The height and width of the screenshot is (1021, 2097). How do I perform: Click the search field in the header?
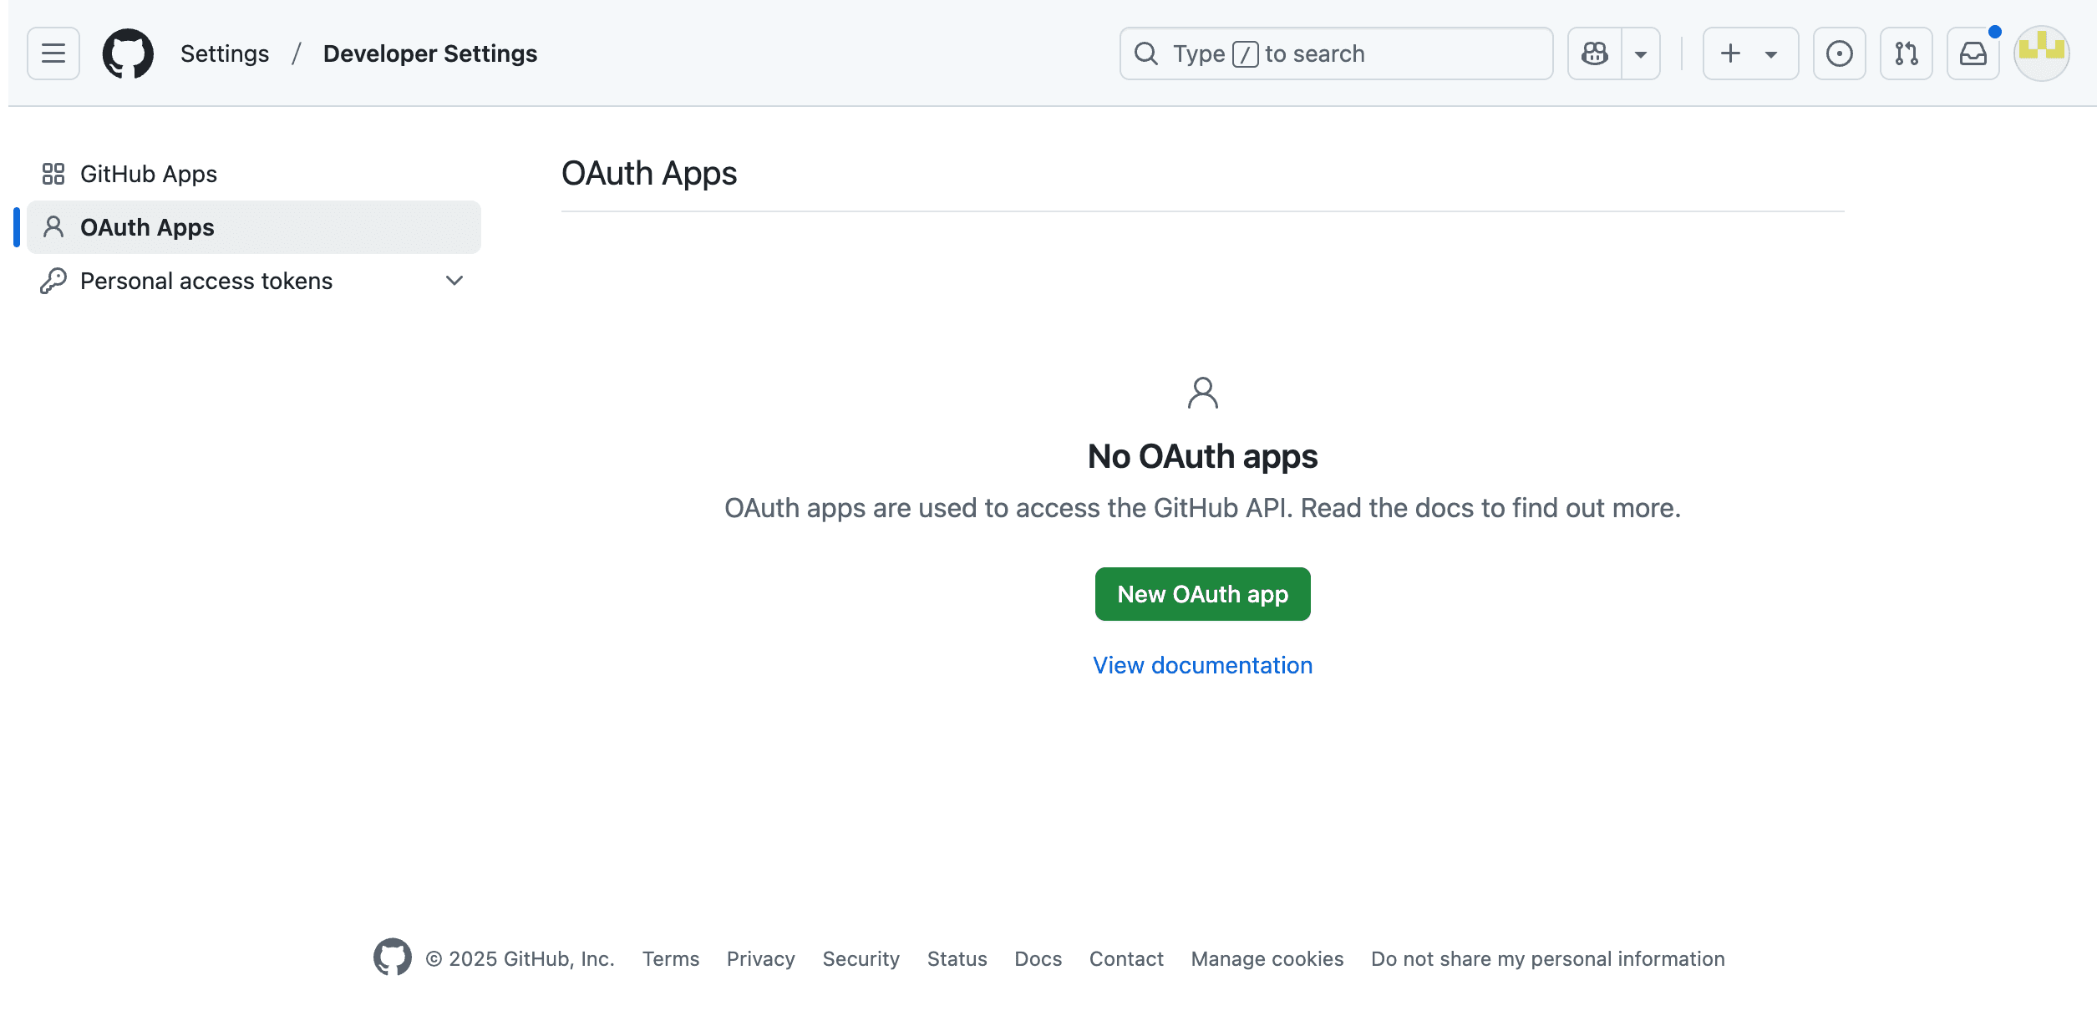1335,53
